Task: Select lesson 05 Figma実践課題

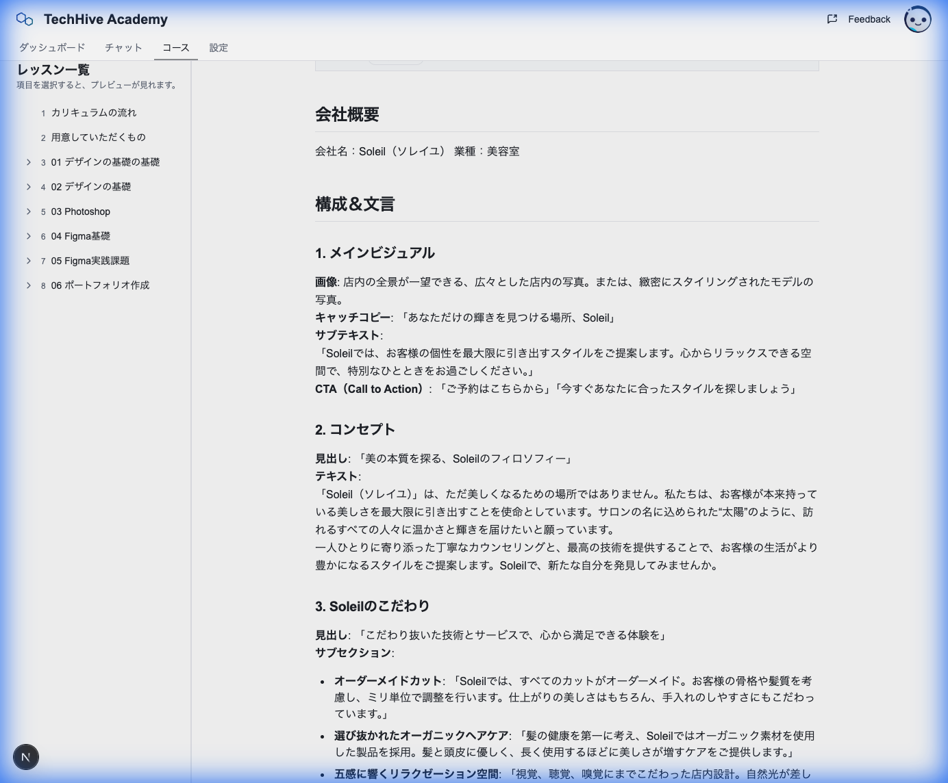Action: tap(90, 261)
